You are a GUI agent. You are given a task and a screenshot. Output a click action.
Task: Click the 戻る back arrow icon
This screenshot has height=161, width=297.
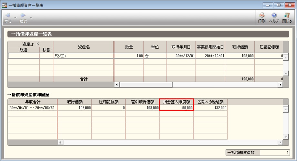click(x=8, y=15)
